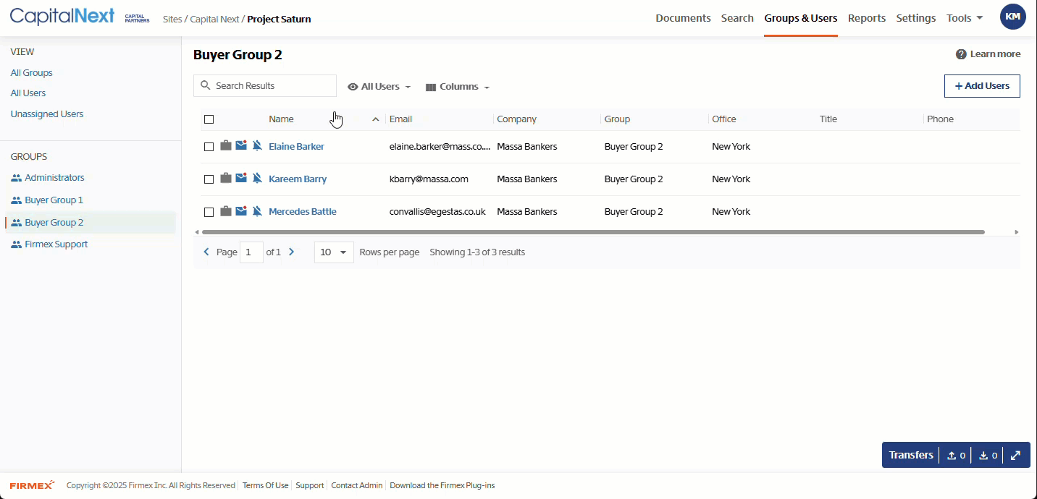The height and width of the screenshot is (499, 1037).
Task: Open the KM user avatar menu
Action: coord(1012,17)
